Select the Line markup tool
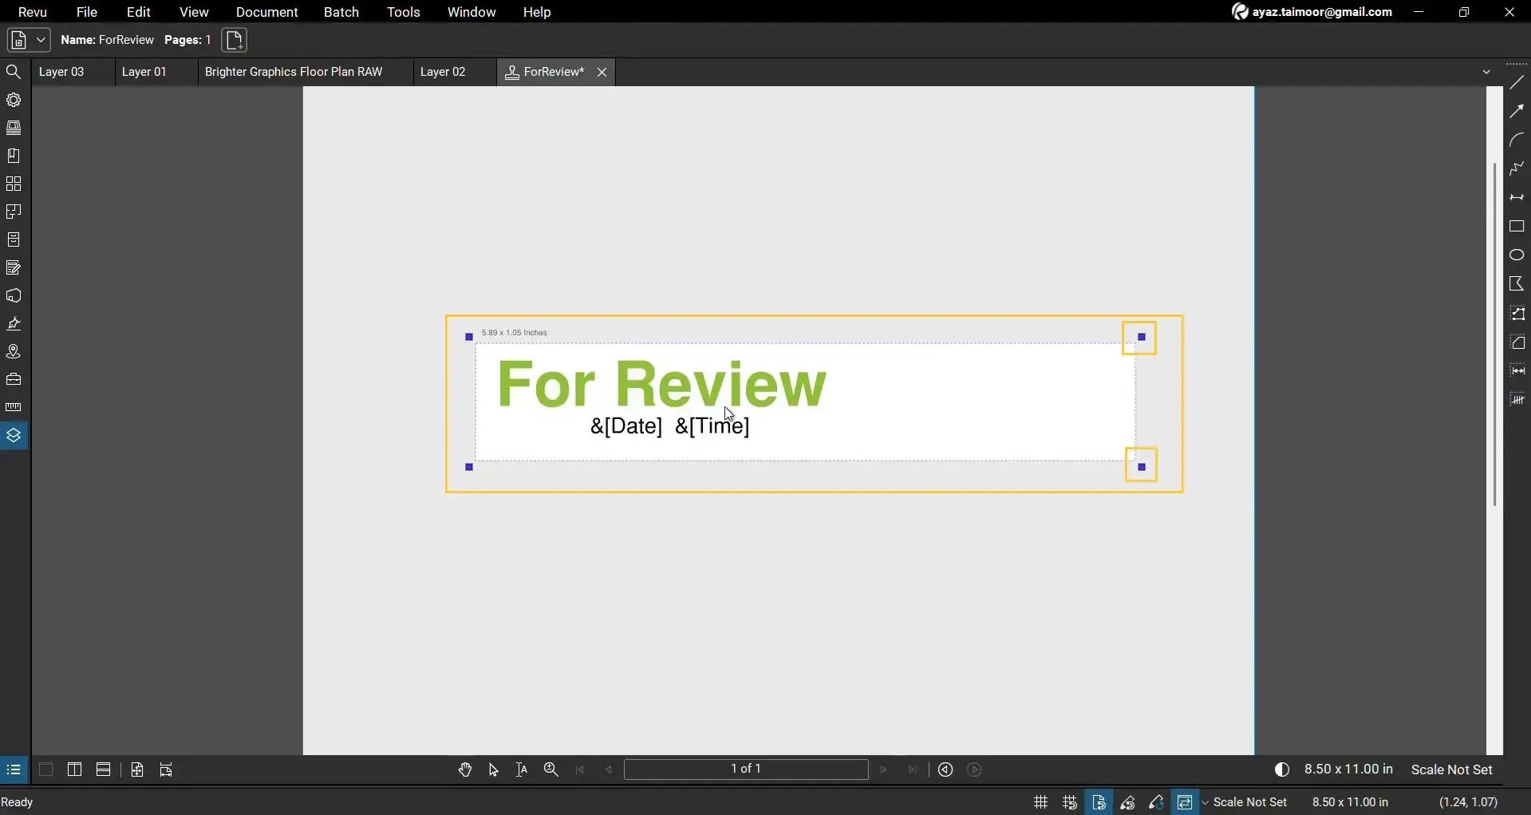The width and height of the screenshot is (1531, 815). (1517, 82)
